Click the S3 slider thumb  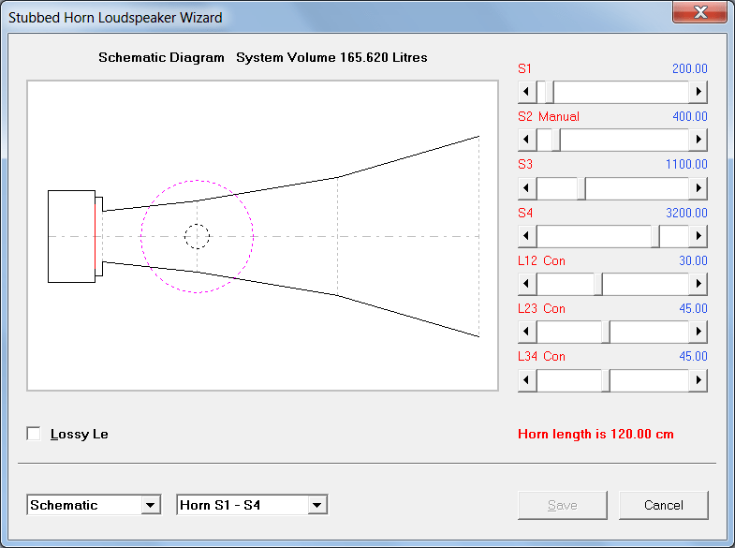coord(581,188)
